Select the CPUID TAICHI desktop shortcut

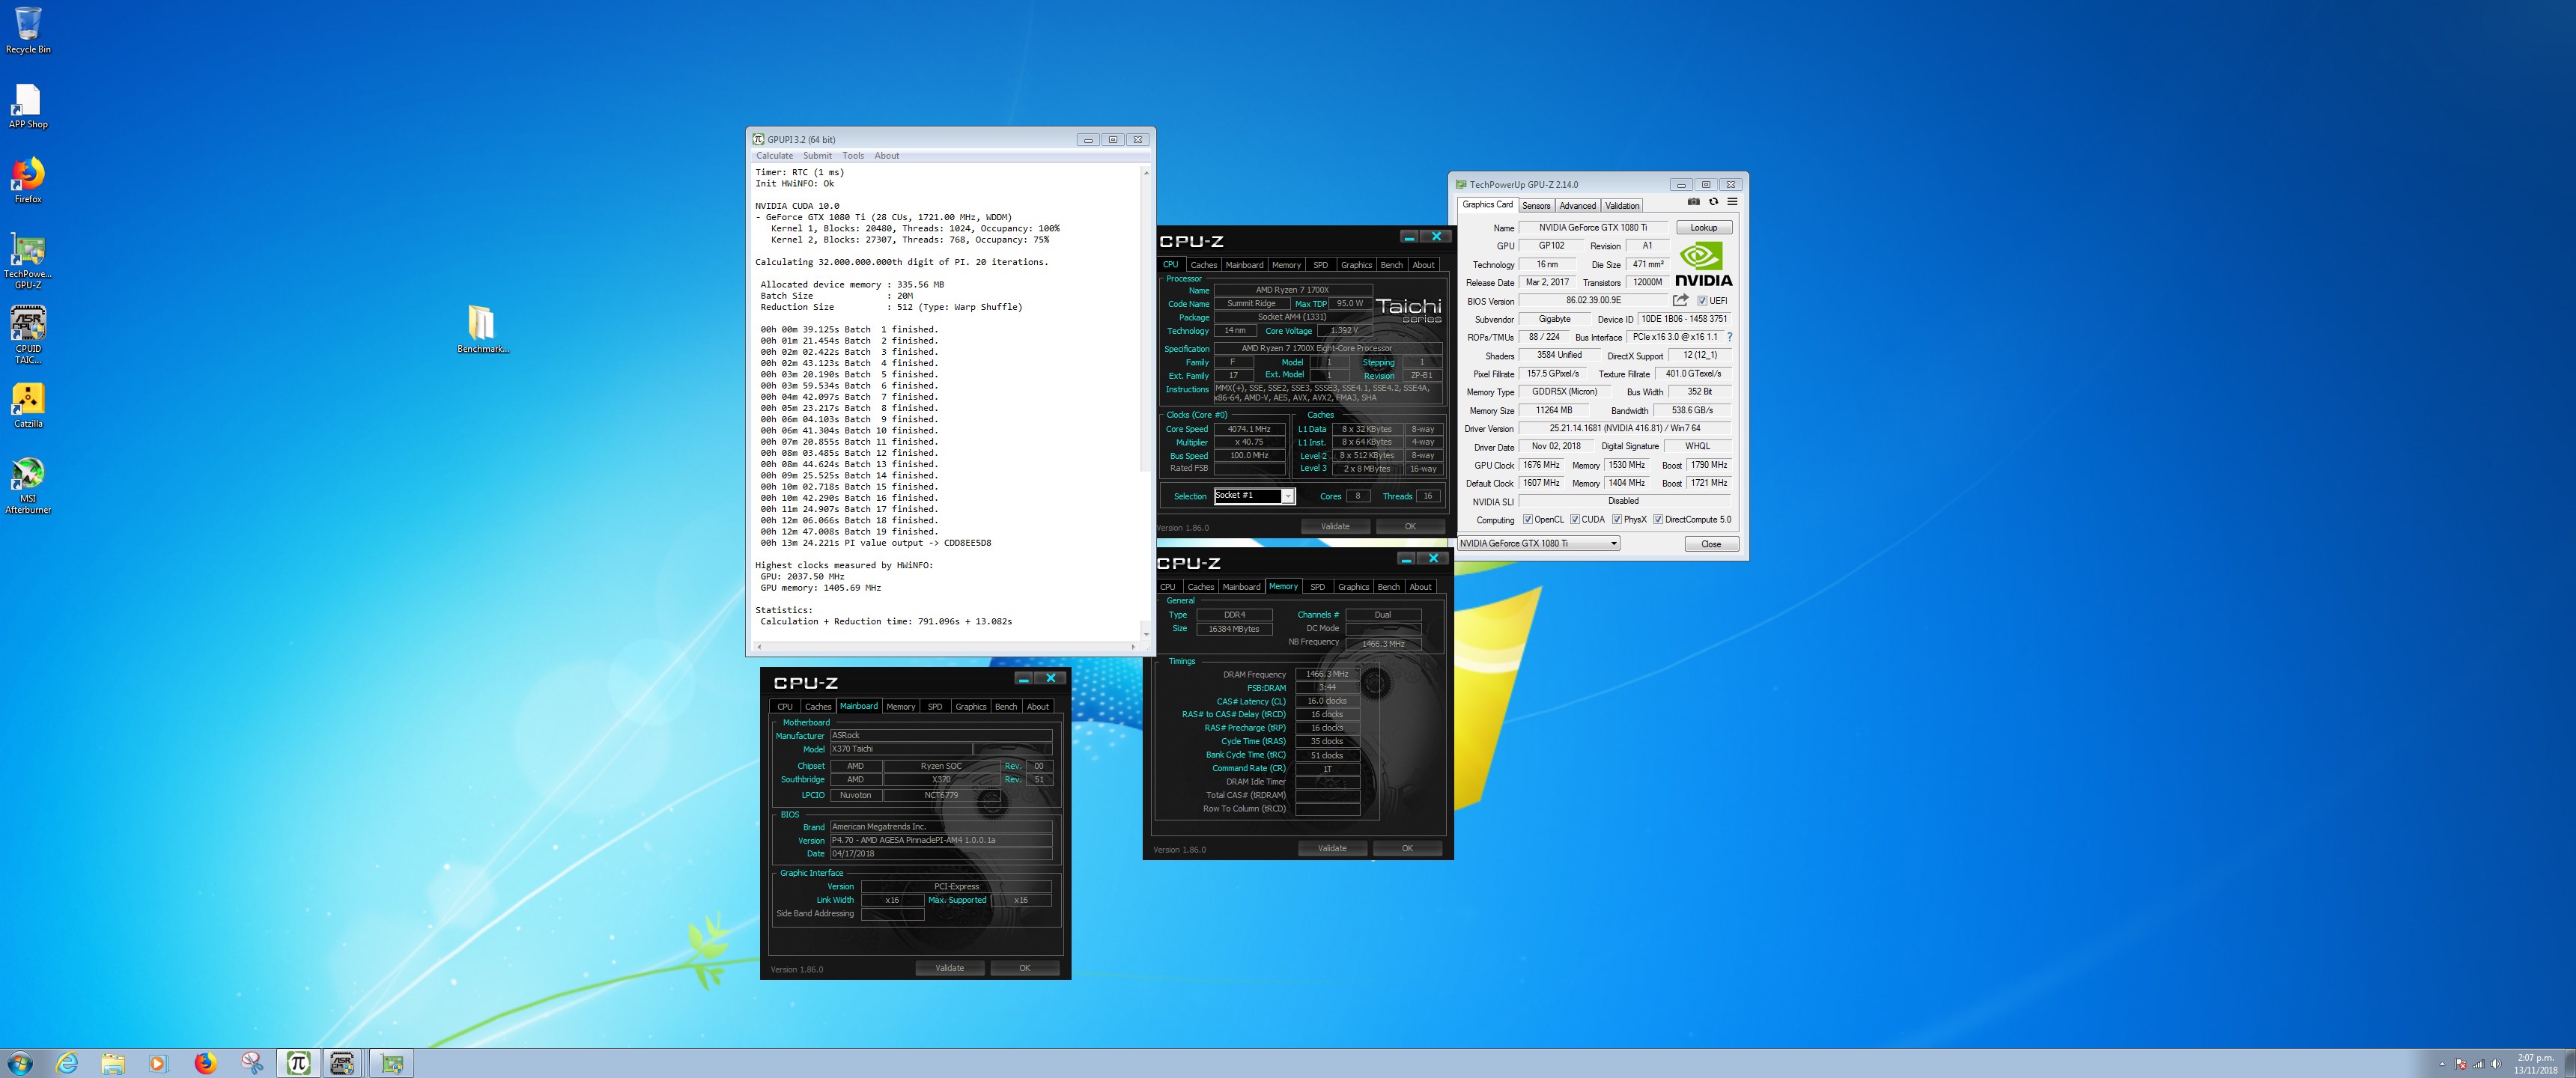[28, 335]
